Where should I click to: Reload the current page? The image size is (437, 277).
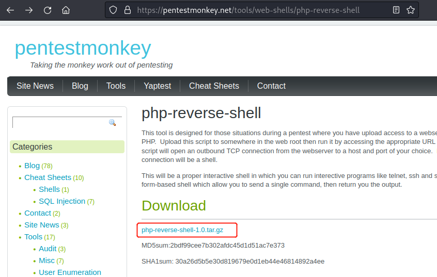pyautogui.click(x=48, y=10)
